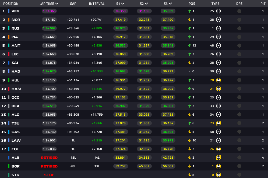The width and height of the screenshot is (268, 178).
Task: Click the red RETIRED label for ALB
Action: point(49,158)
